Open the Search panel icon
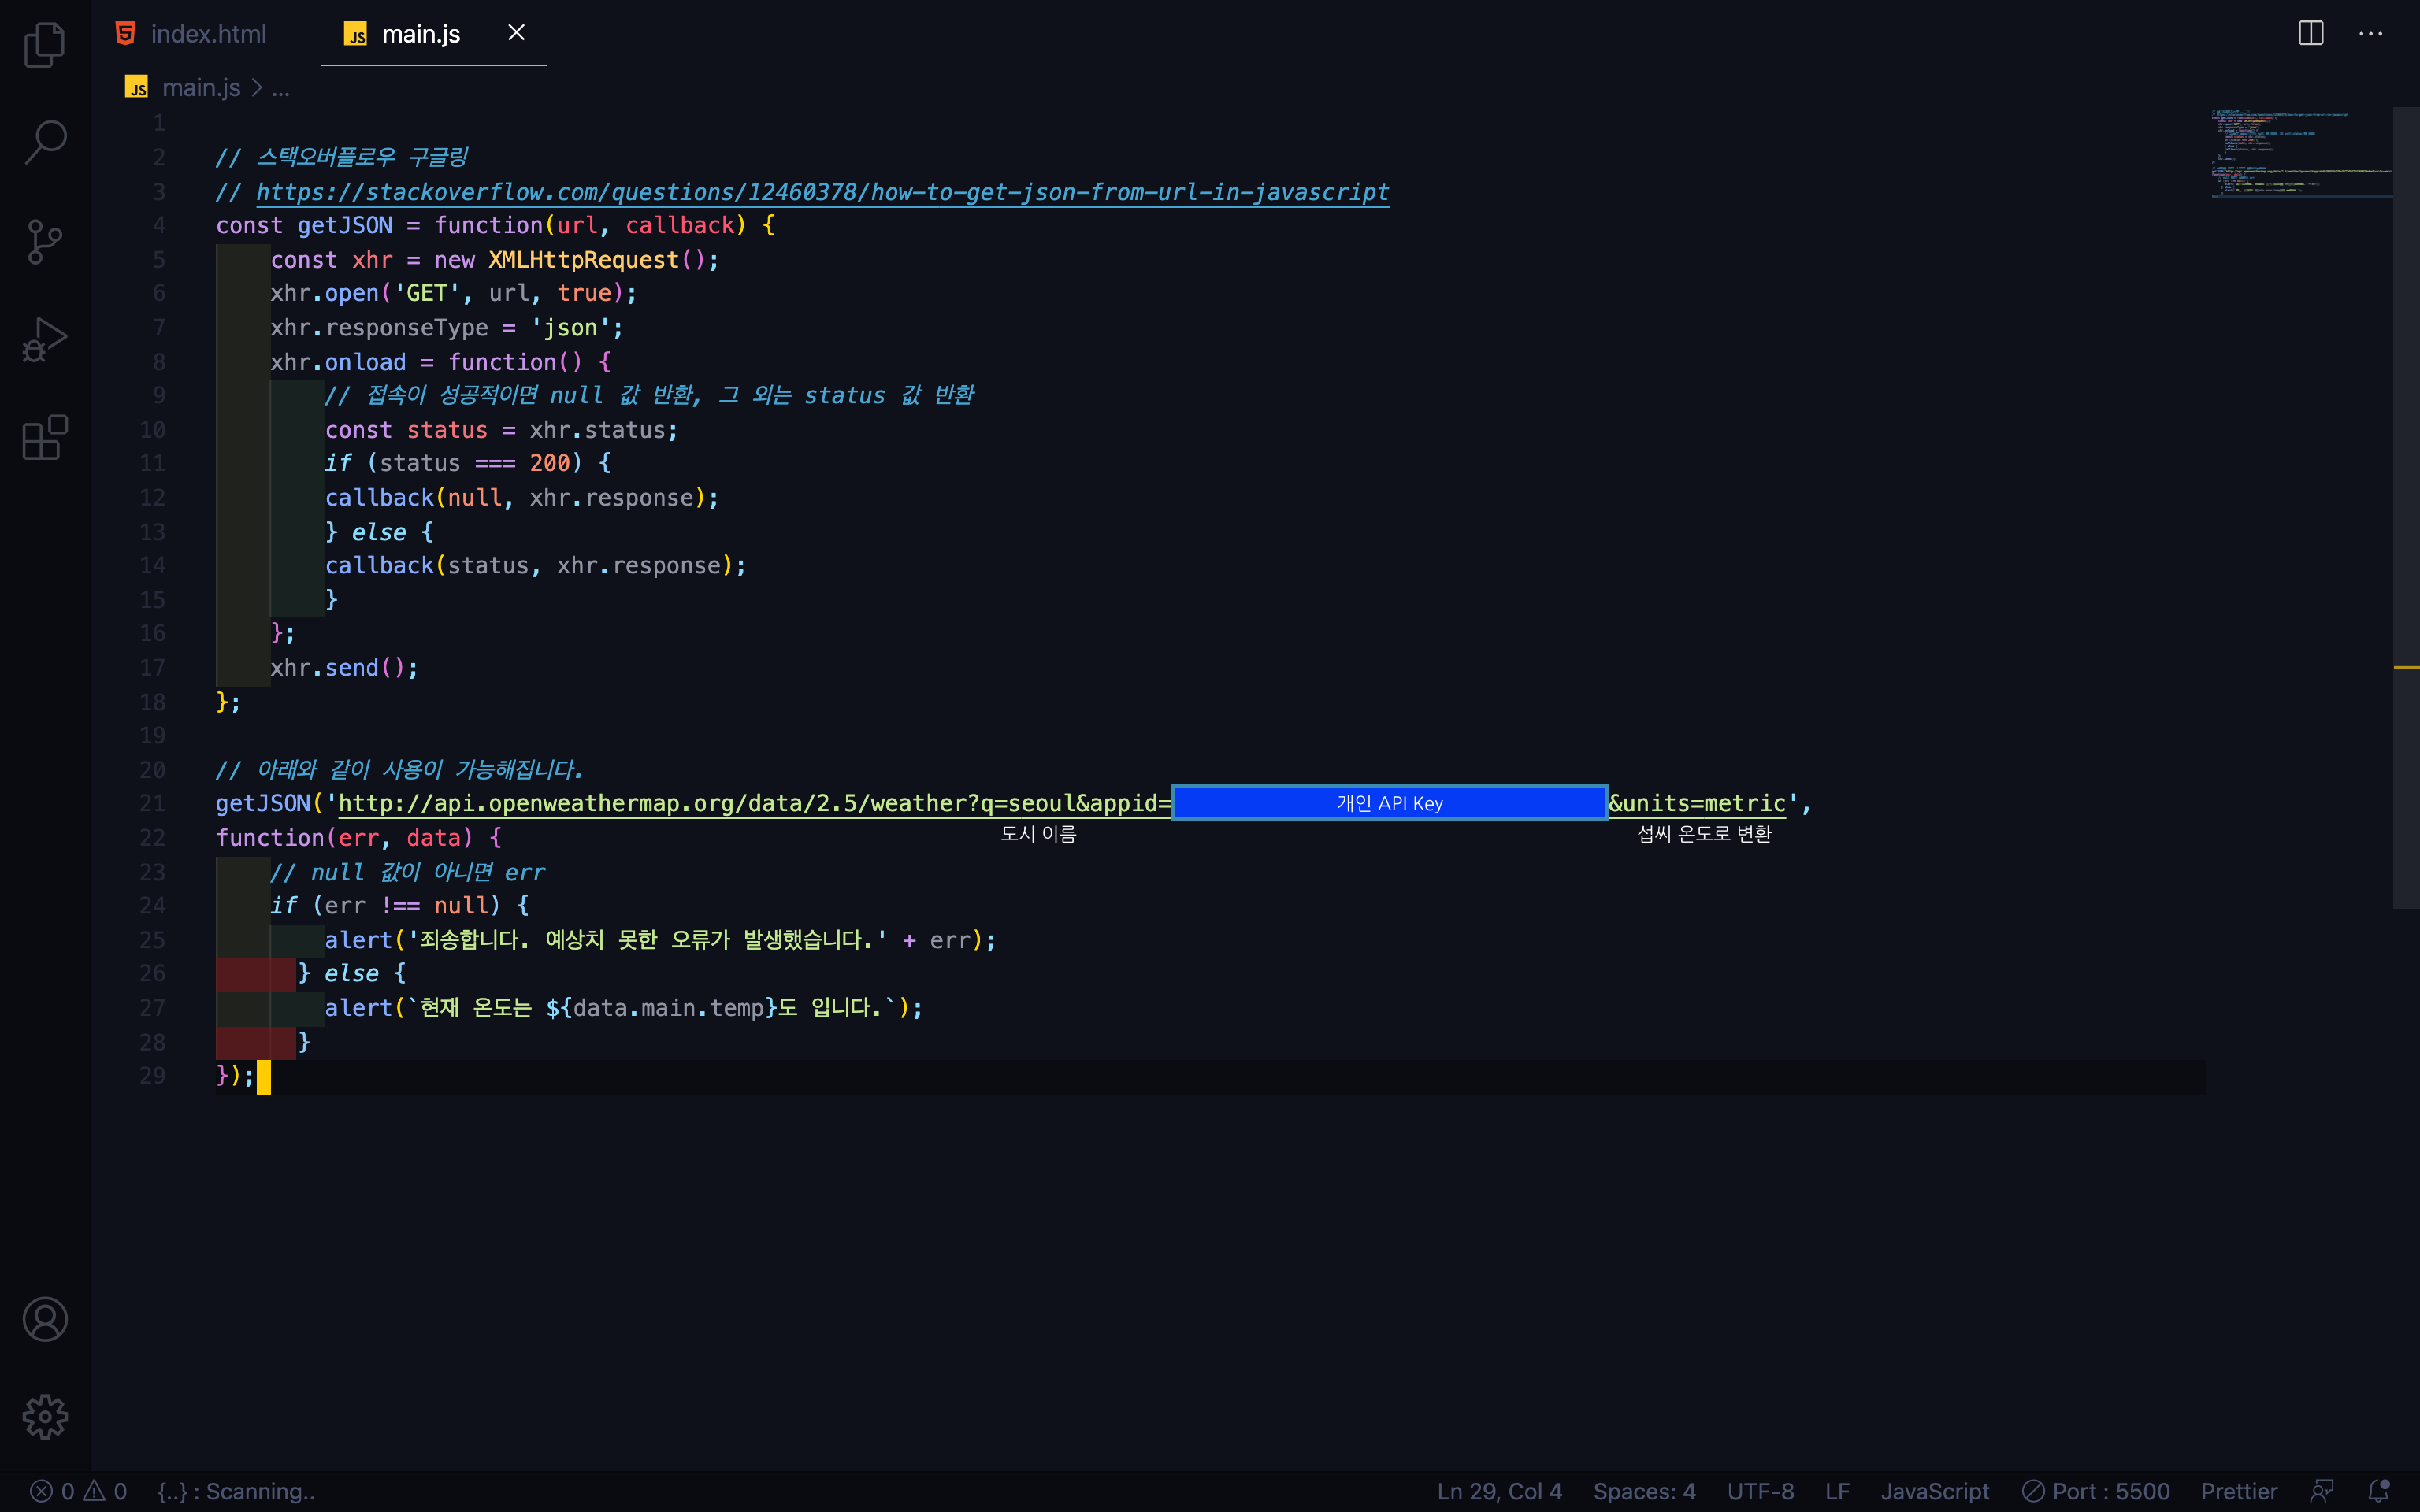Screen dimensions: 2420x1512 pyautogui.click(x=44, y=142)
